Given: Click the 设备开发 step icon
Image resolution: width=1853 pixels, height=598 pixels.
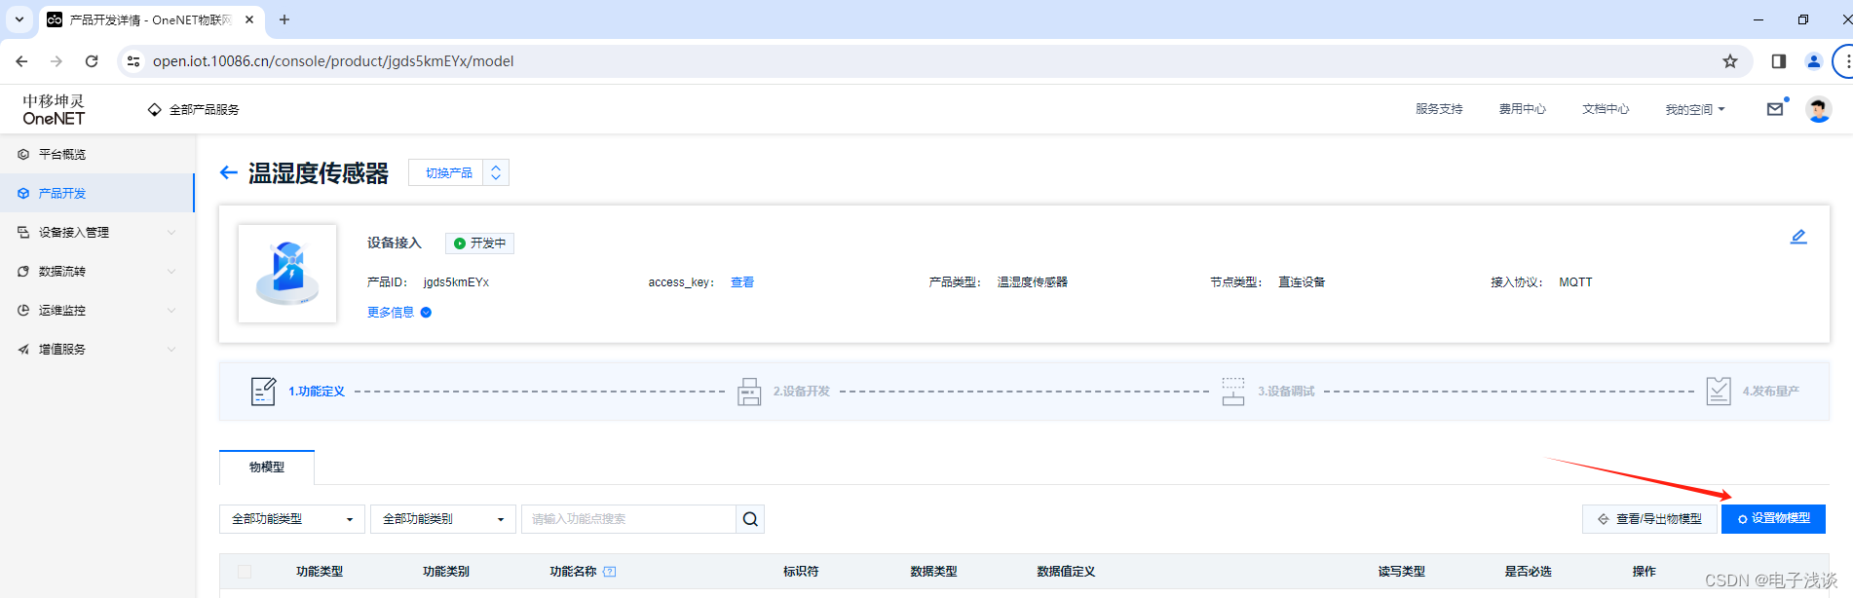Looking at the screenshot, I should [749, 392].
